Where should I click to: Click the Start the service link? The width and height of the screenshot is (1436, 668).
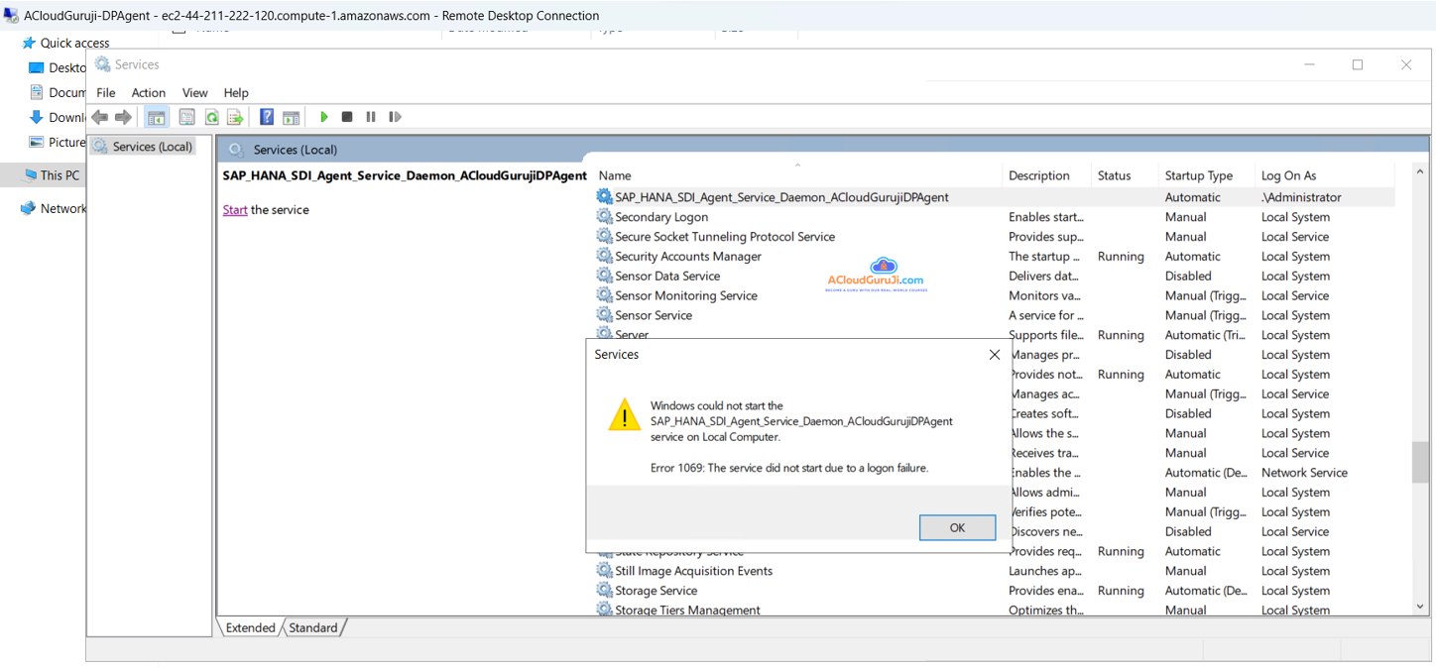(235, 210)
